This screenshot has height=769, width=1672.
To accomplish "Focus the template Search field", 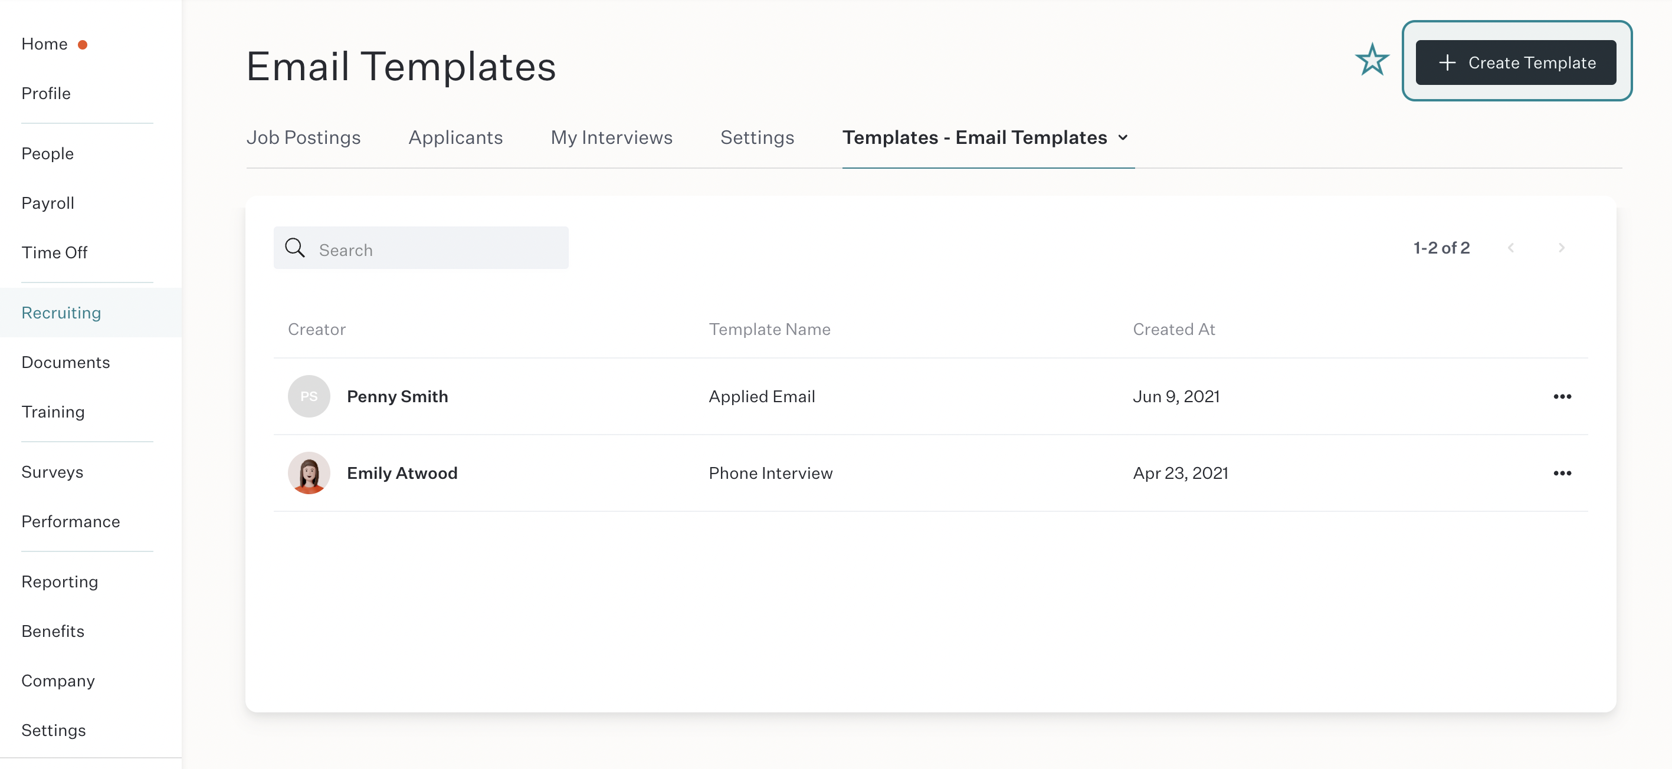I will pos(421,248).
